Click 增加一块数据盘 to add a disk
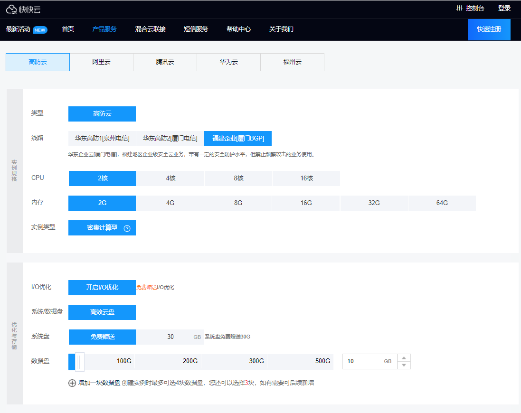The width and height of the screenshot is (521, 413). [99, 383]
